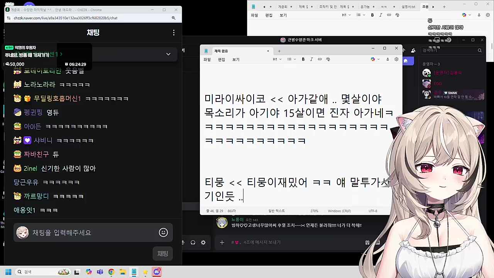The height and width of the screenshot is (278, 494).
Task: Open Notepad settings with the gear icon
Action: tap(396, 59)
